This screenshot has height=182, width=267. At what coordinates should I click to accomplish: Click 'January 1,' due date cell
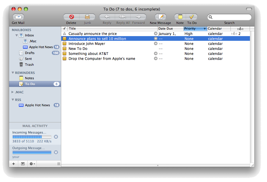pyautogui.click(x=167, y=34)
